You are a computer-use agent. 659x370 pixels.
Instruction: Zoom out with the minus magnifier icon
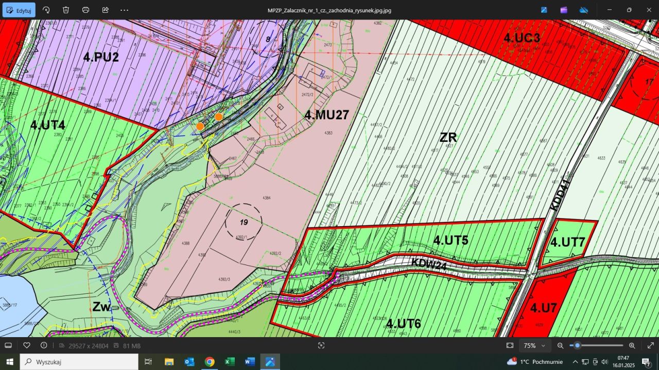(x=561, y=346)
